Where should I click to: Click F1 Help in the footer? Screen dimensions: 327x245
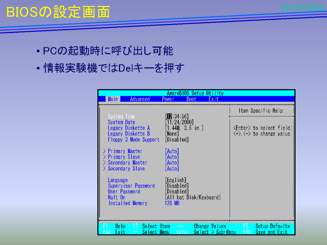coord(114,226)
